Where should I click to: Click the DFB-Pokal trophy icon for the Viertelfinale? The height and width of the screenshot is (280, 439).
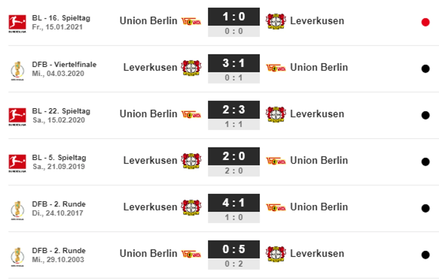(x=17, y=71)
